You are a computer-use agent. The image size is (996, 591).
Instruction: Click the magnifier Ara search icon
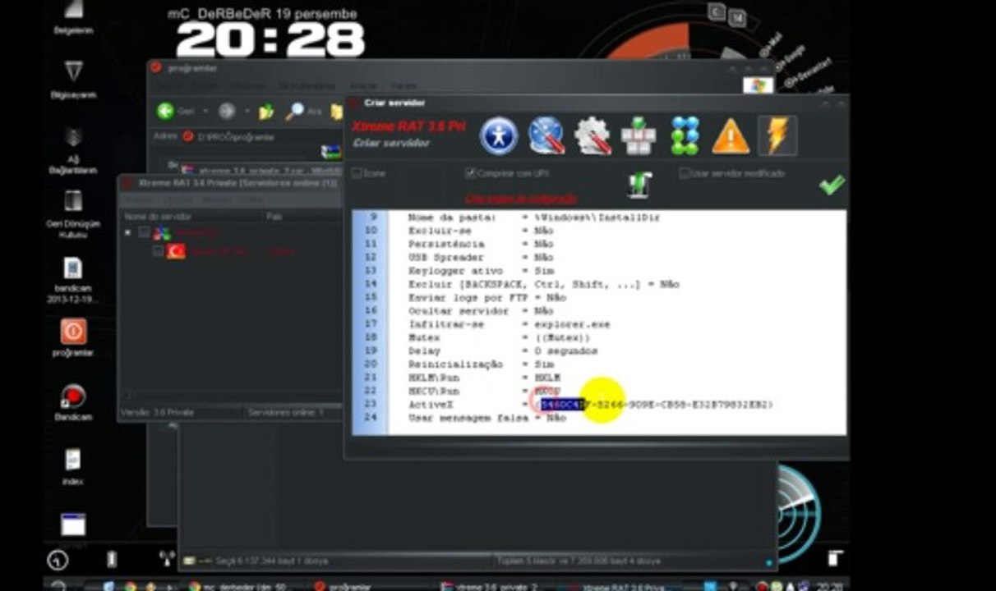click(294, 111)
